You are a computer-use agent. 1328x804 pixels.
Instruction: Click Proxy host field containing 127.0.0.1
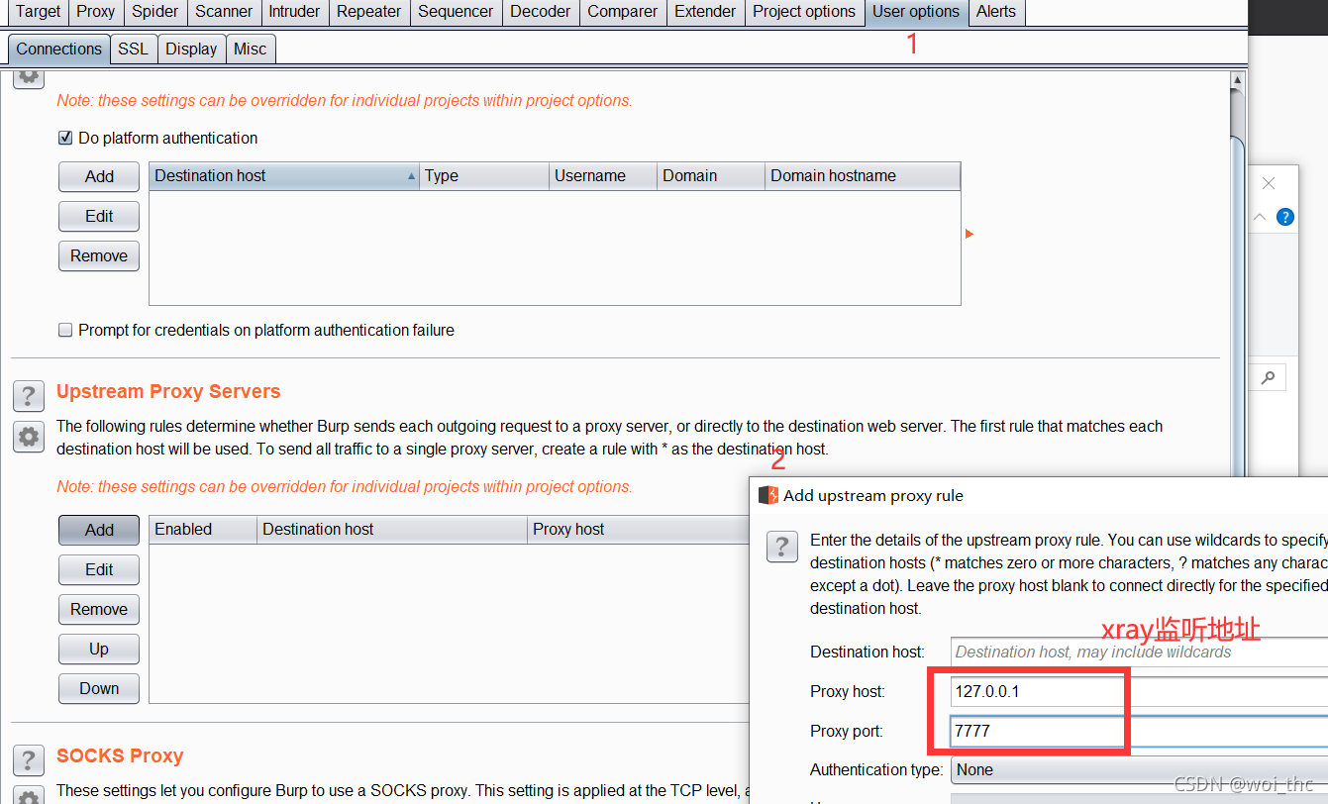click(1139, 691)
